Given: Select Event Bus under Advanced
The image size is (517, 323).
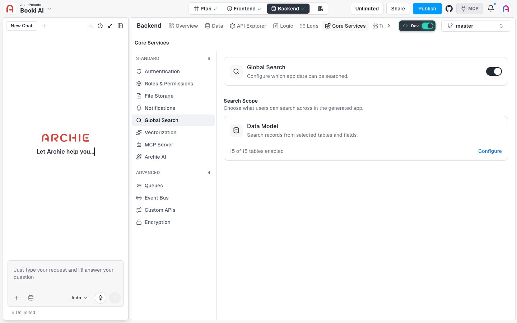Looking at the screenshot, I should pyautogui.click(x=173, y=198).
